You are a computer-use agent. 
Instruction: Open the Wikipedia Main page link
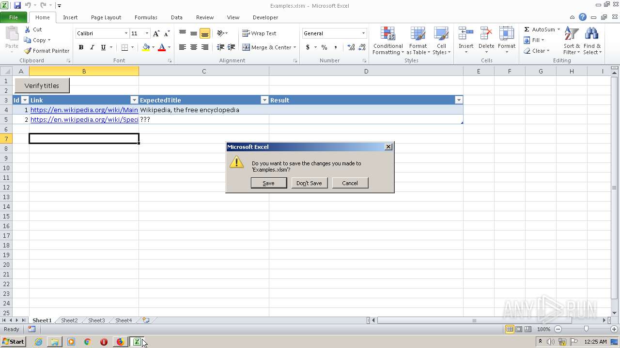coord(84,110)
